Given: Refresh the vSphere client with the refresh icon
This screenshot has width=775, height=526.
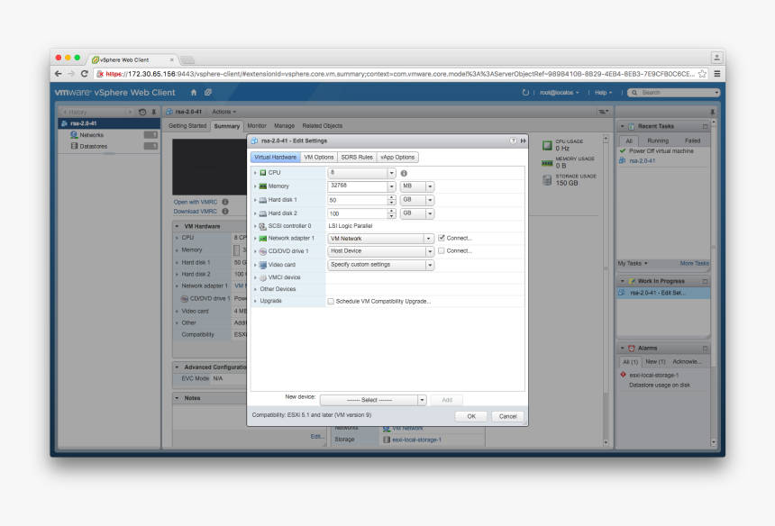Looking at the screenshot, I should click(525, 93).
